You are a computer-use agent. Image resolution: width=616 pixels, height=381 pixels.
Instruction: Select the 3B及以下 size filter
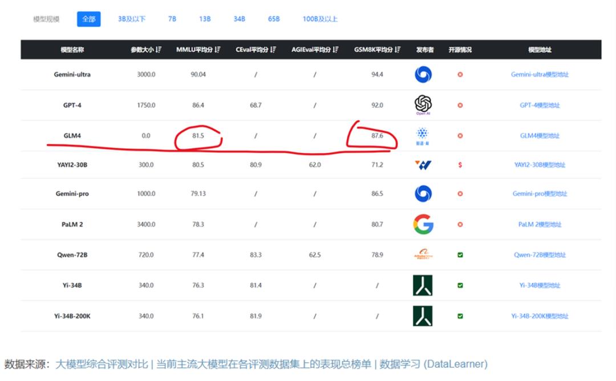[132, 19]
